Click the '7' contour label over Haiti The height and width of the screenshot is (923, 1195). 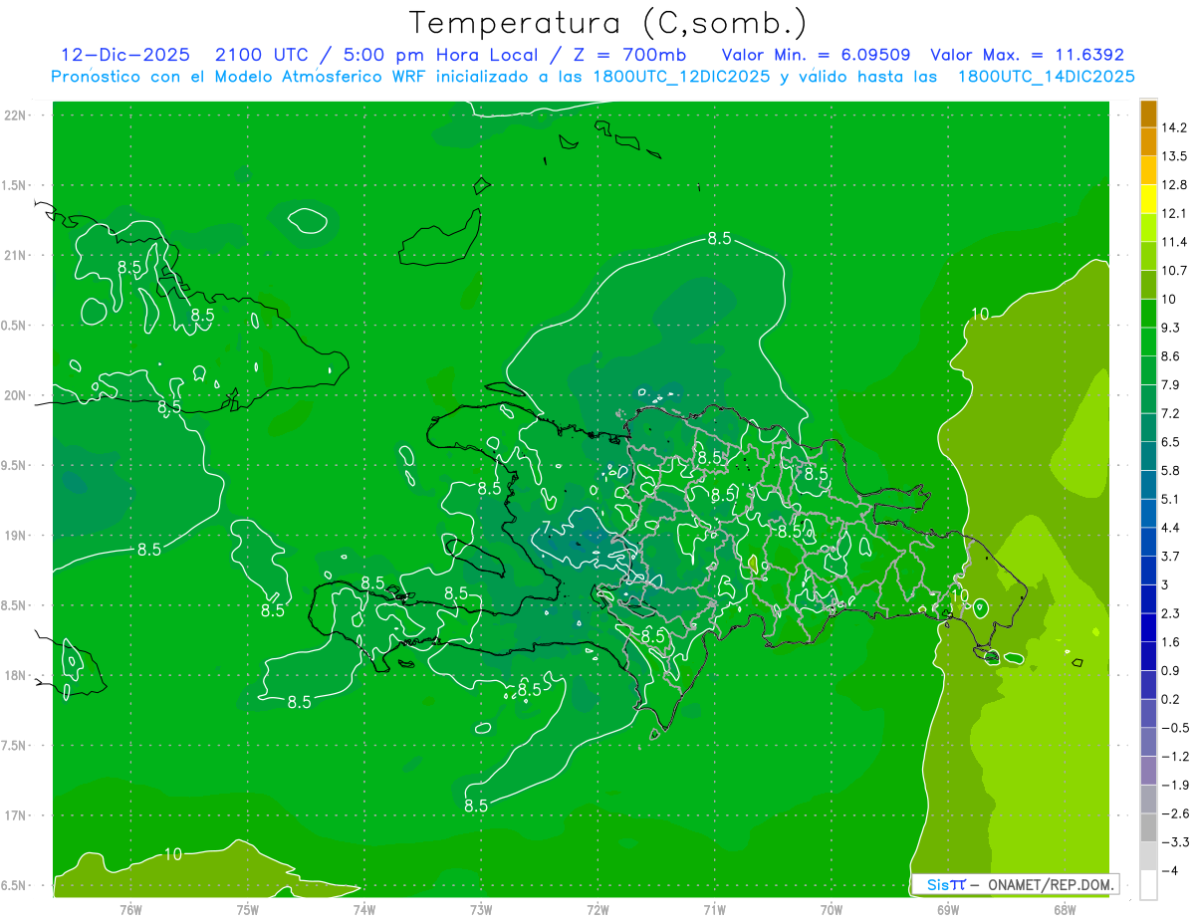546,527
